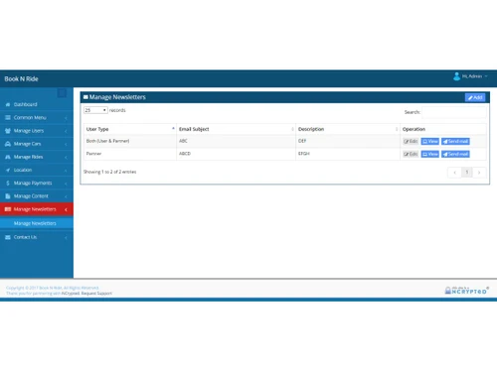497x372 pixels.
Task: Focus the Search input field
Action: pos(454,112)
